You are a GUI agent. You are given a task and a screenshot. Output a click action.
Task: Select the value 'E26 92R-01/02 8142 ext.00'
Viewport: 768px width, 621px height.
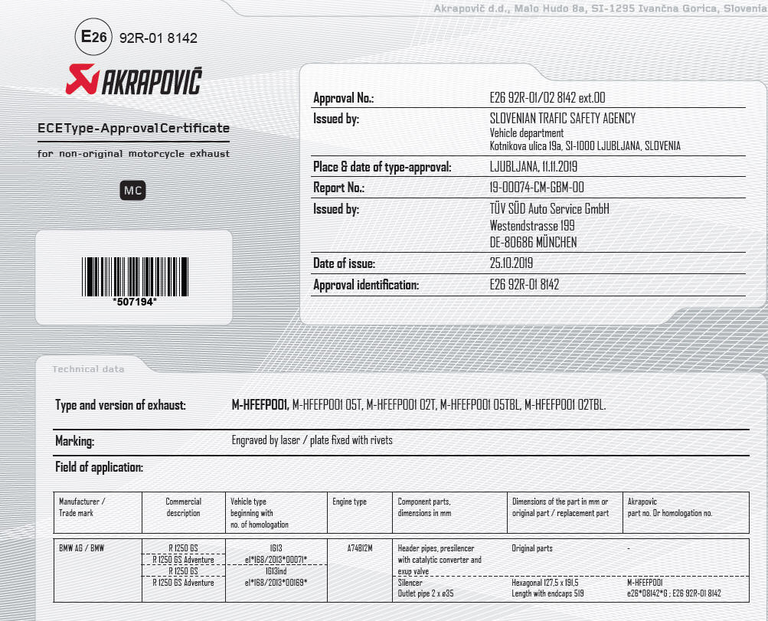tap(547, 98)
